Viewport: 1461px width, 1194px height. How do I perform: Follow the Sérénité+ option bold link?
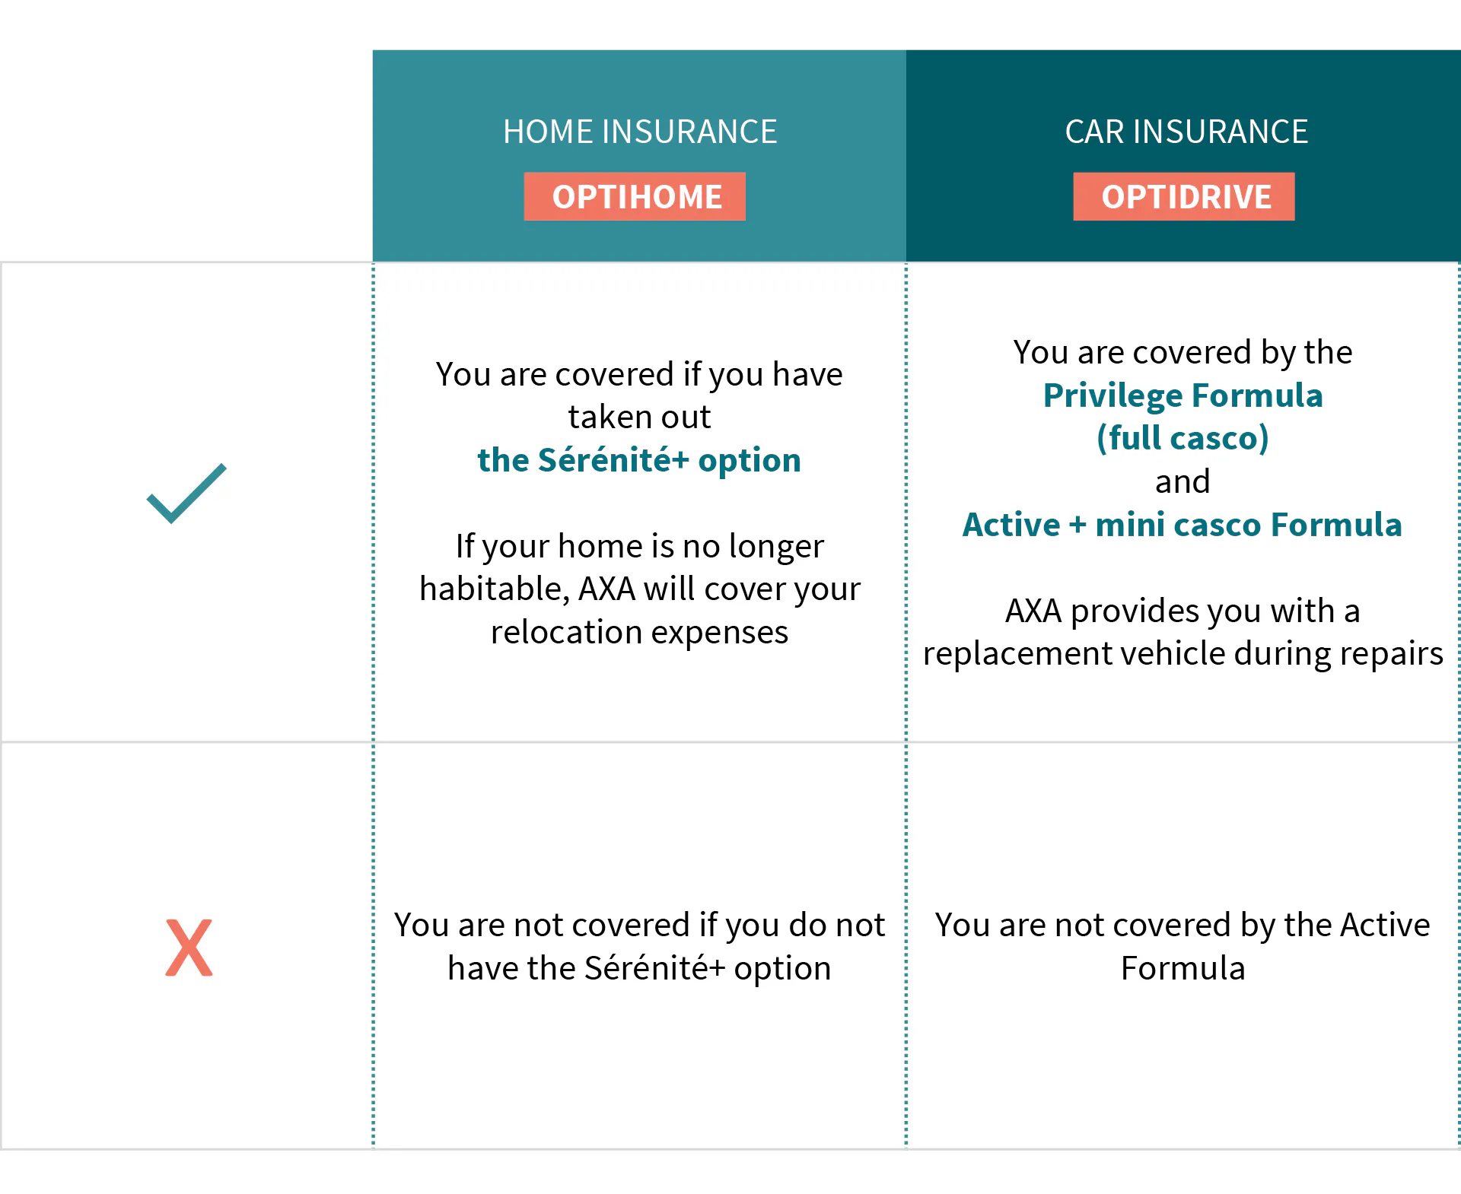[x=639, y=460]
